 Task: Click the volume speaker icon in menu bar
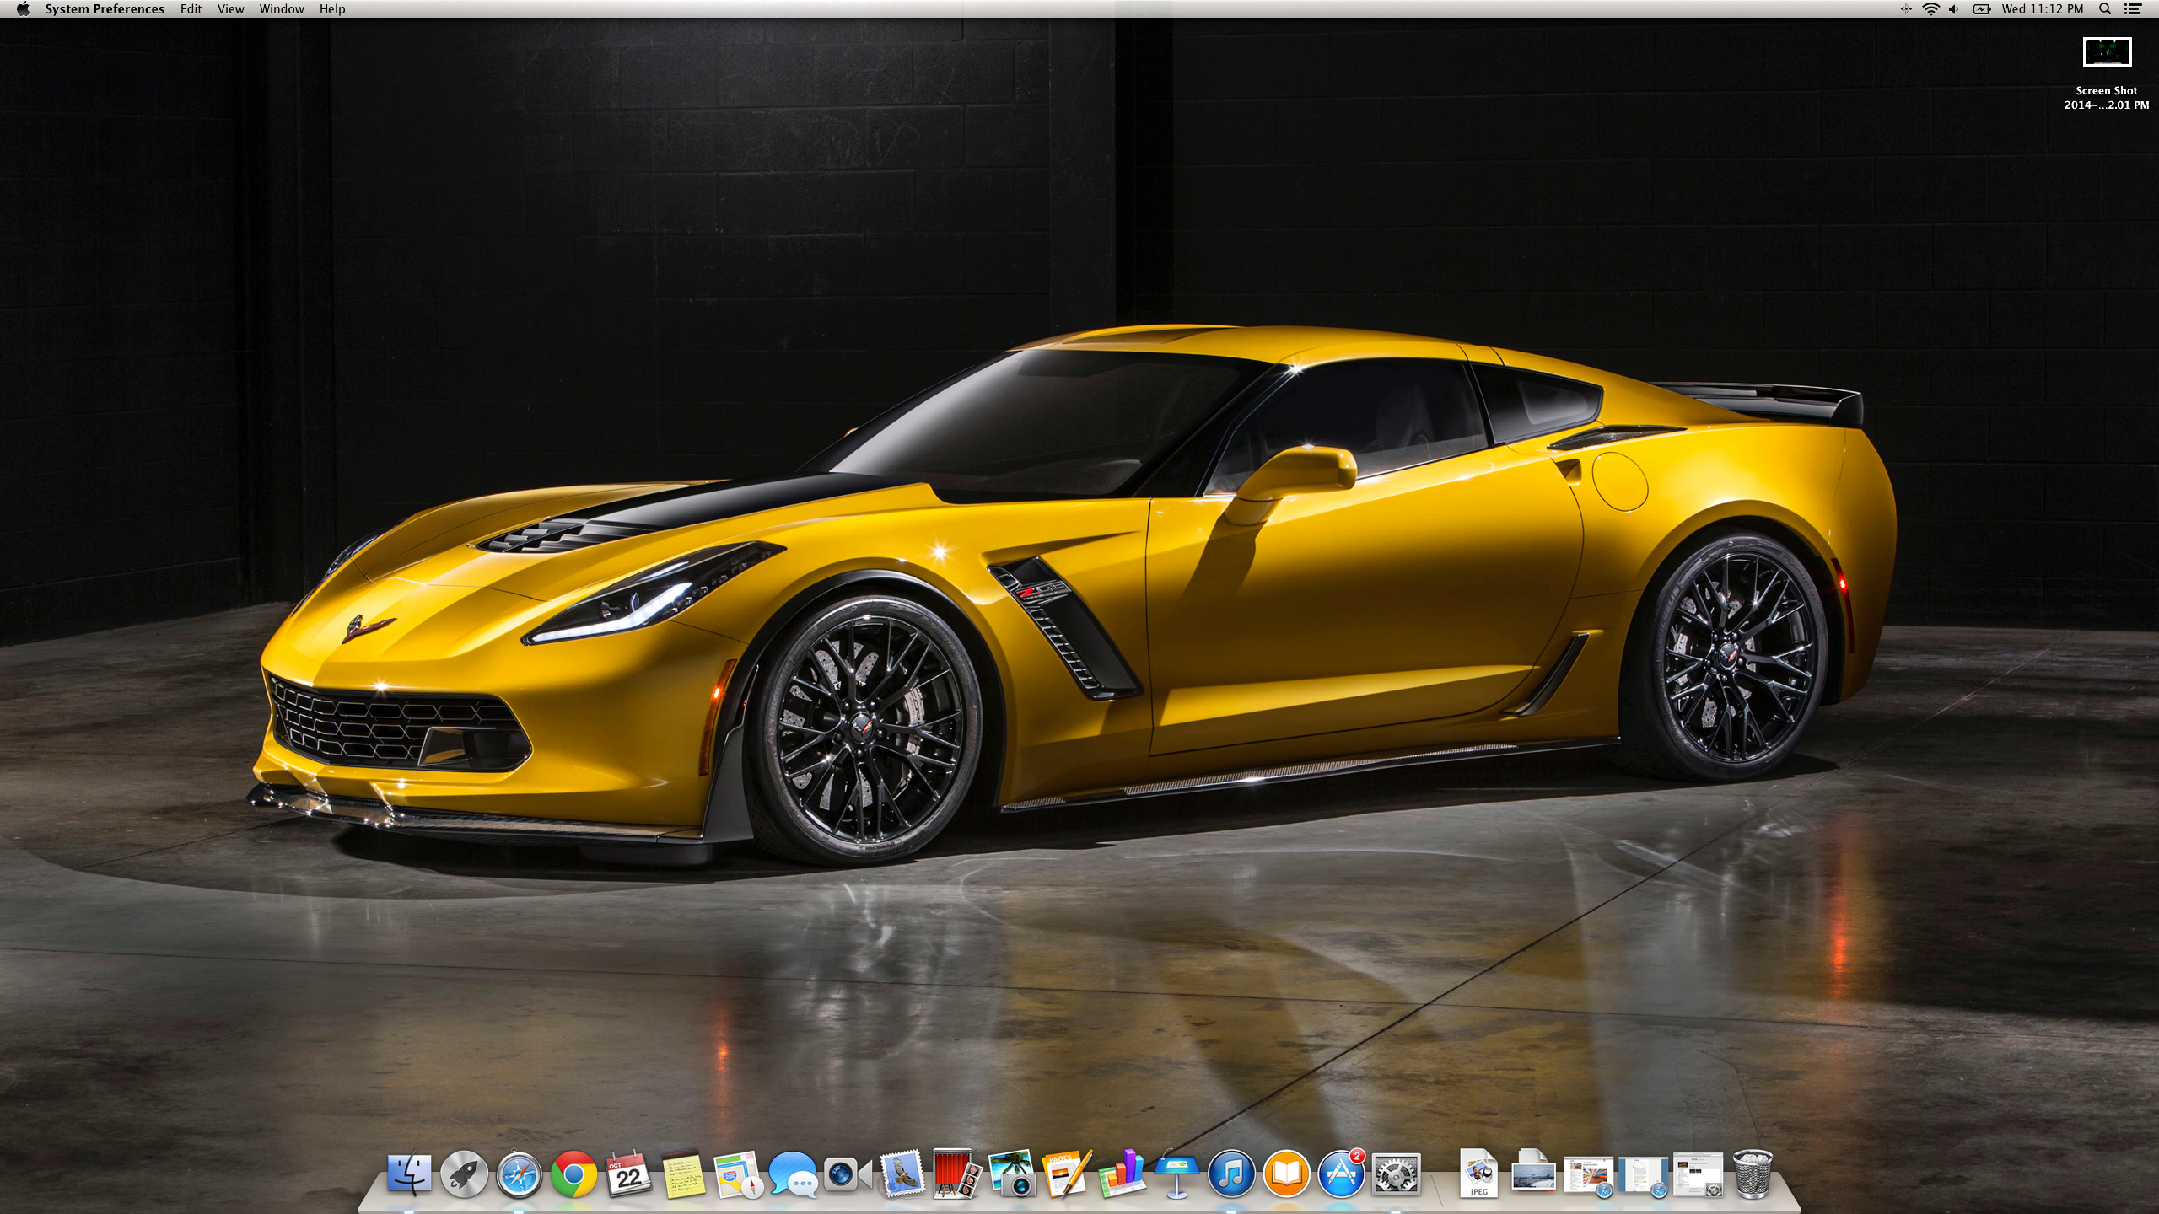point(1954,9)
